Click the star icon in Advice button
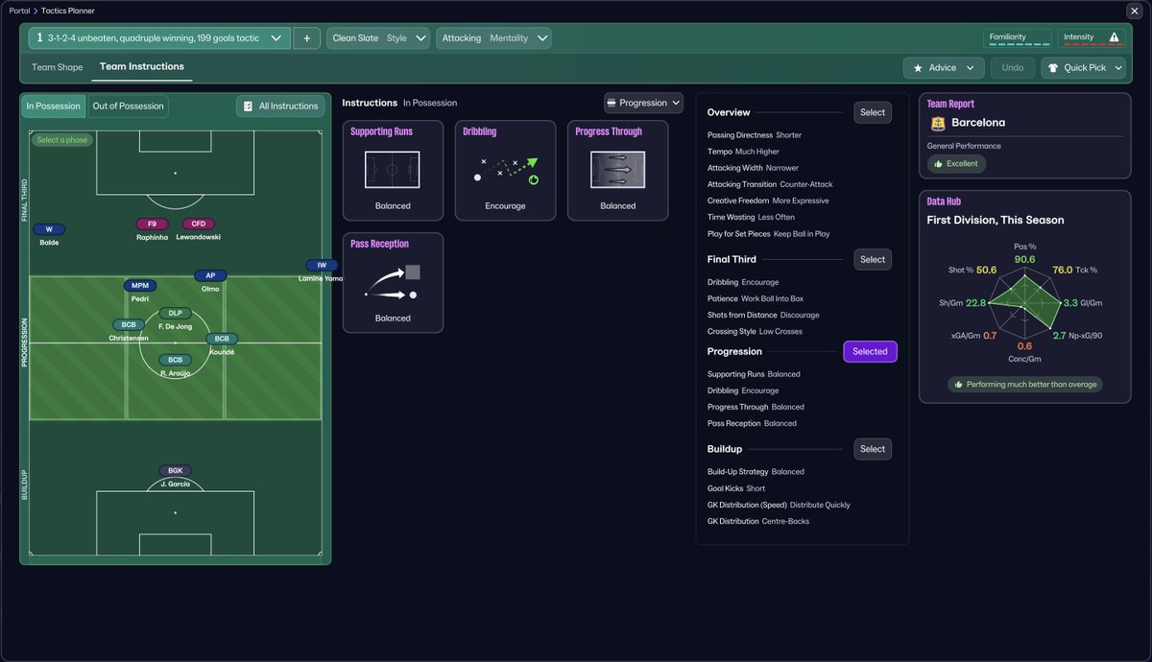1152x662 pixels. pos(918,68)
